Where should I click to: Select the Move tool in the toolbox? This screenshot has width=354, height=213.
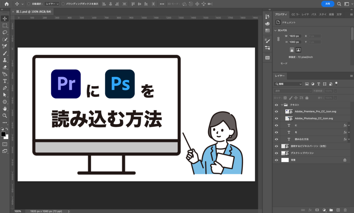[5, 19]
